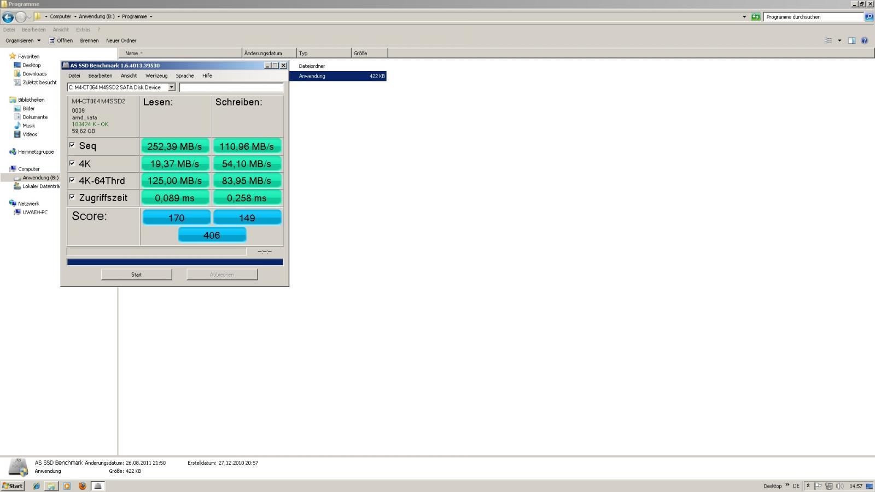Open the disk device dropdown
Screen dimensions: 875x492
click(171, 87)
